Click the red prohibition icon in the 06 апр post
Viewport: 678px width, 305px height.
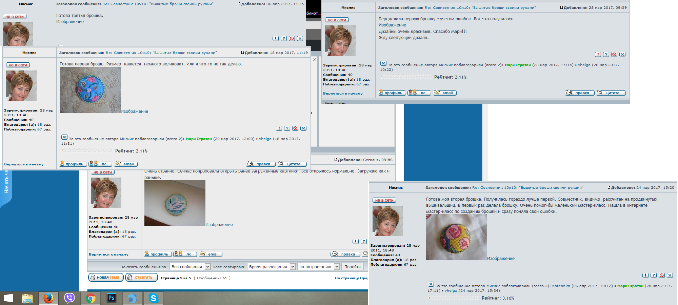click(x=292, y=39)
